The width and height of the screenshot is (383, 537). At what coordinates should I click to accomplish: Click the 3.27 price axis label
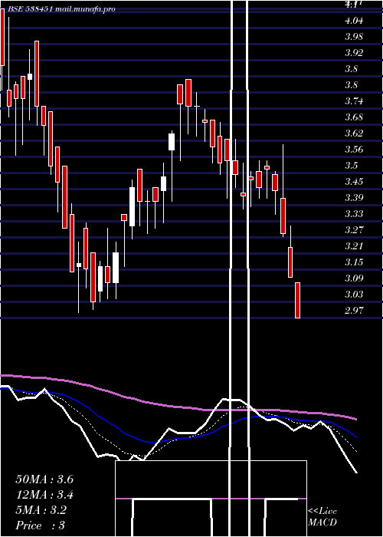tap(354, 230)
